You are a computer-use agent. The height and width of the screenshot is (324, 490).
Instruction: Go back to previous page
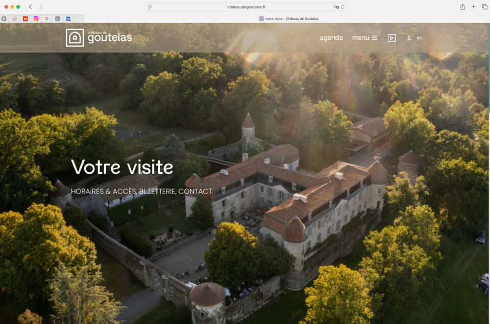tap(30, 7)
